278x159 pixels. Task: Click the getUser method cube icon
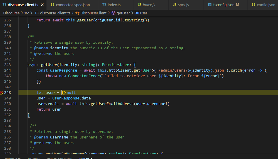tap(113, 13)
